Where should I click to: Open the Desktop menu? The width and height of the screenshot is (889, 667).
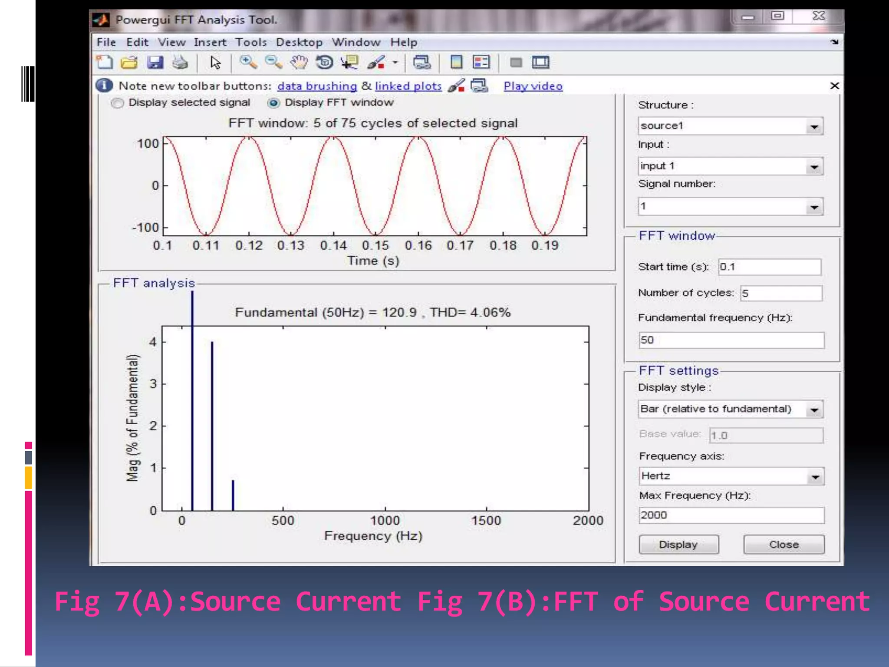(x=299, y=42)
